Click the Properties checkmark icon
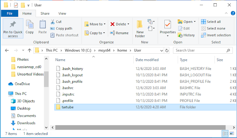Viewport: 237px width, 138px height. (168, 25)
